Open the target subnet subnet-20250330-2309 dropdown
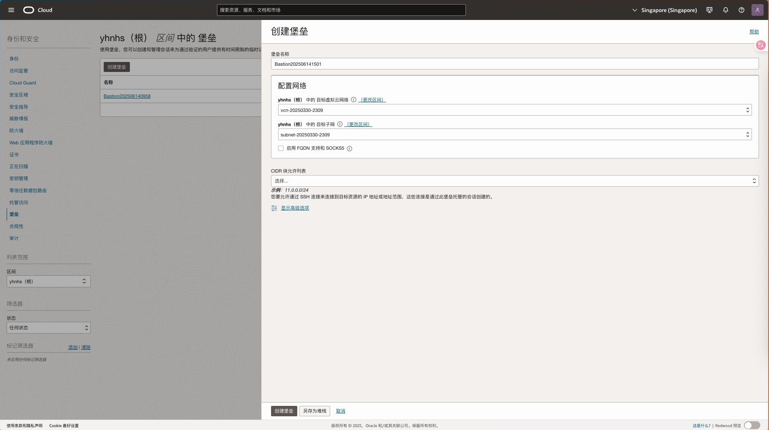This screenshot has width=769, height=430. [x=515, y=135]
